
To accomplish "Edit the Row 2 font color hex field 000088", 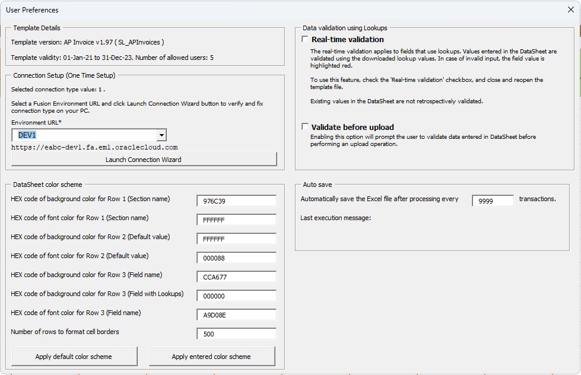I will (236, 258).
